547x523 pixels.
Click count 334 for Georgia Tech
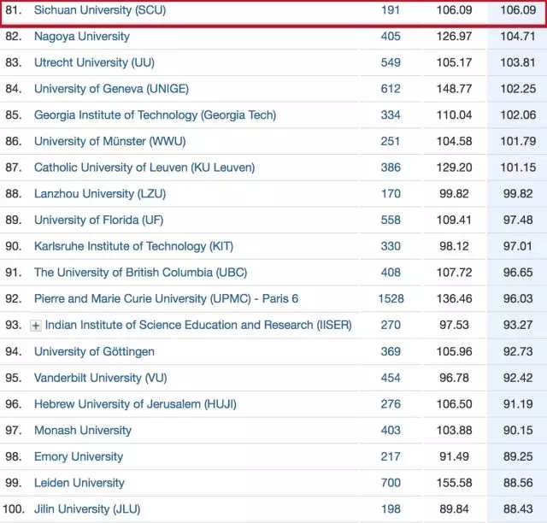(391, 115)
